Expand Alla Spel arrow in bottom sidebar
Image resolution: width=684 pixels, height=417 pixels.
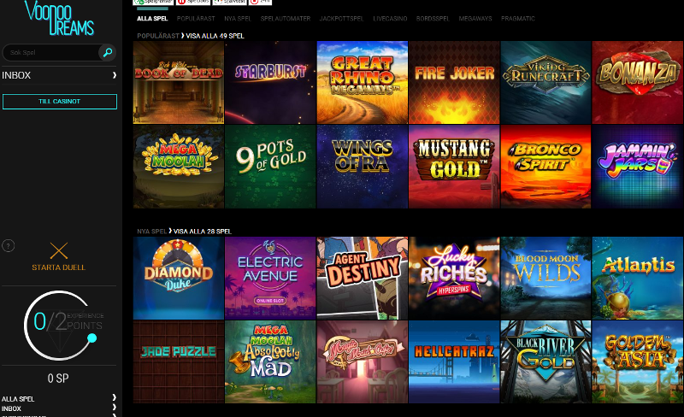pos(115,397)
